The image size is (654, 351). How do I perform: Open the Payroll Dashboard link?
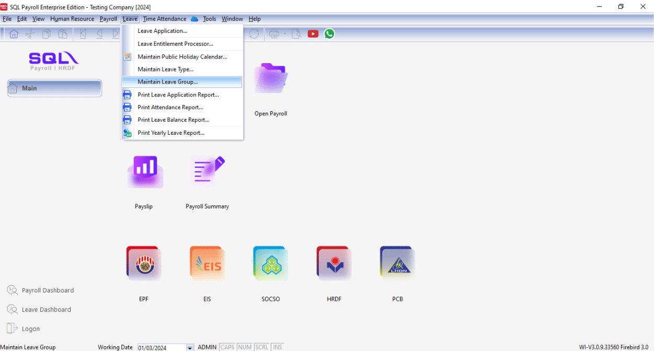point(48,290)
